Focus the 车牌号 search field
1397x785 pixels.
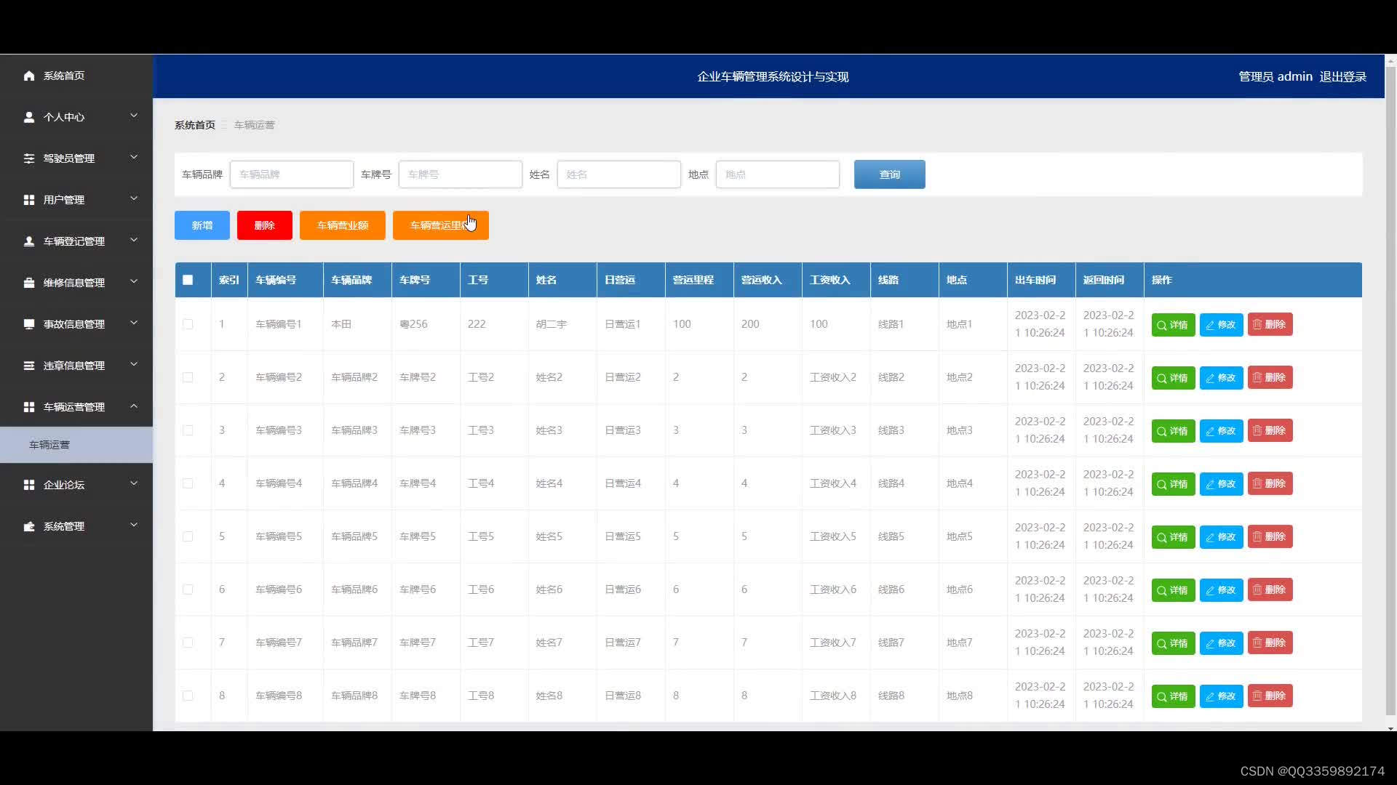[461, 174]
